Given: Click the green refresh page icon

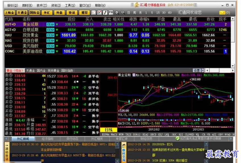Looking at the screenshot, I should click(177, 138).
